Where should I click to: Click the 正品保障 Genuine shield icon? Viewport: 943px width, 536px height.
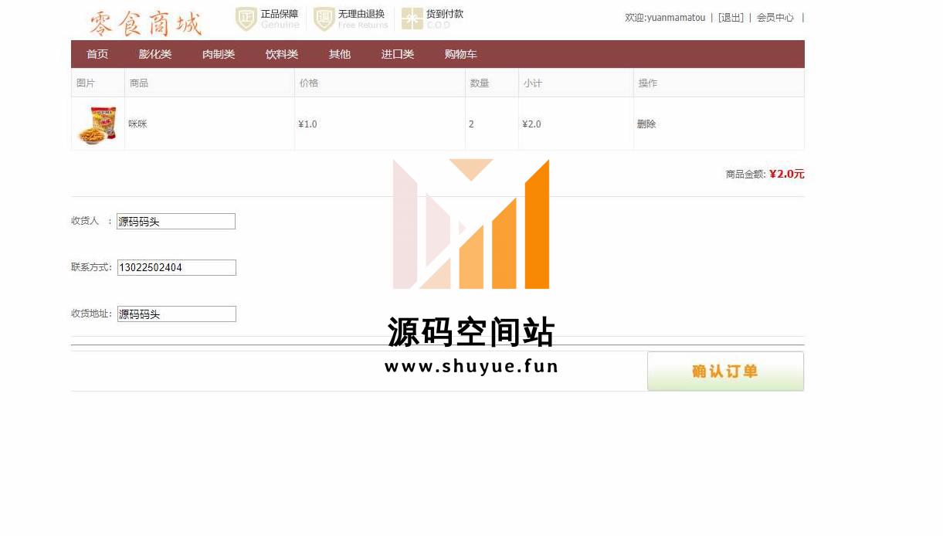246,19
